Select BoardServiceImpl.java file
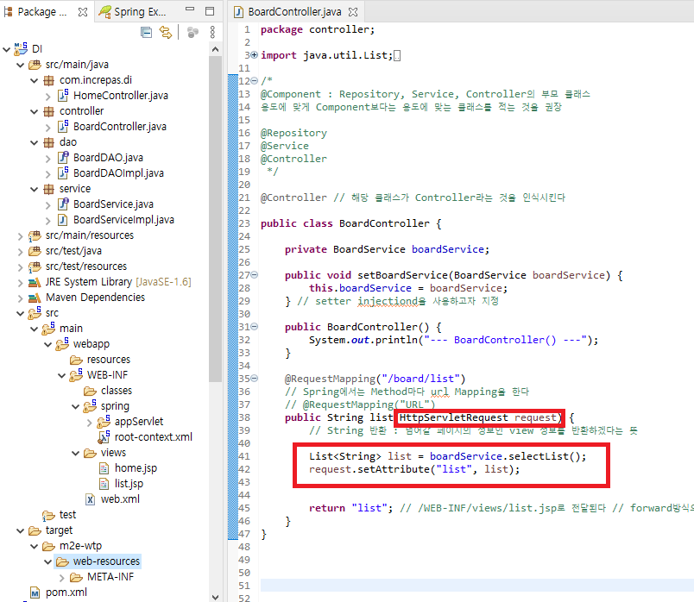694x602 pixels. [x=123, y=220]
